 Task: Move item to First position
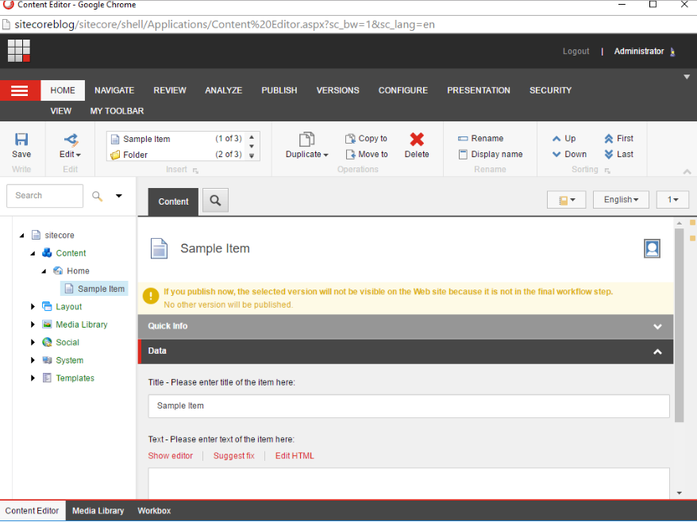tap(618, 139)
